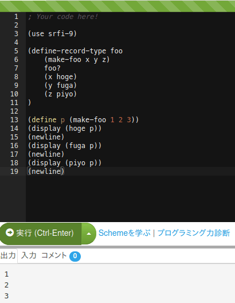Image resolution: width=235 pixels, height=303 pixels.
Task: Click on the define-record-type foo line
Action: 75,51
